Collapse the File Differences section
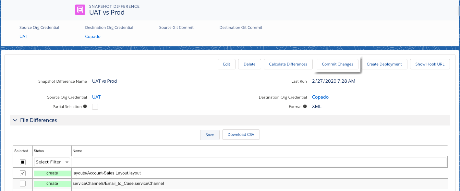 (15, 120)
